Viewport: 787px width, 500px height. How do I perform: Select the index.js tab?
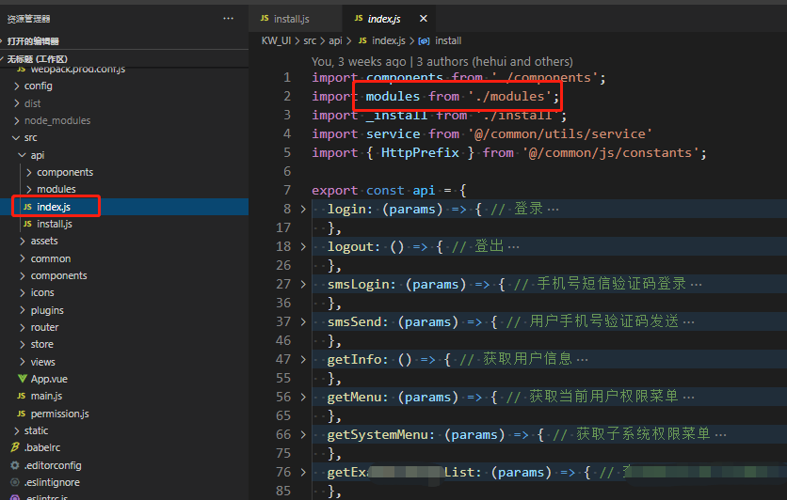click(x=382, y=19)
